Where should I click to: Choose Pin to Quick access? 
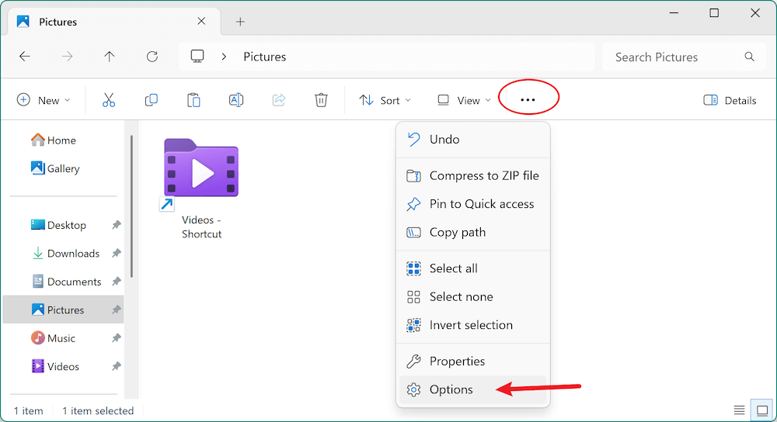click(x=473, y=204)
